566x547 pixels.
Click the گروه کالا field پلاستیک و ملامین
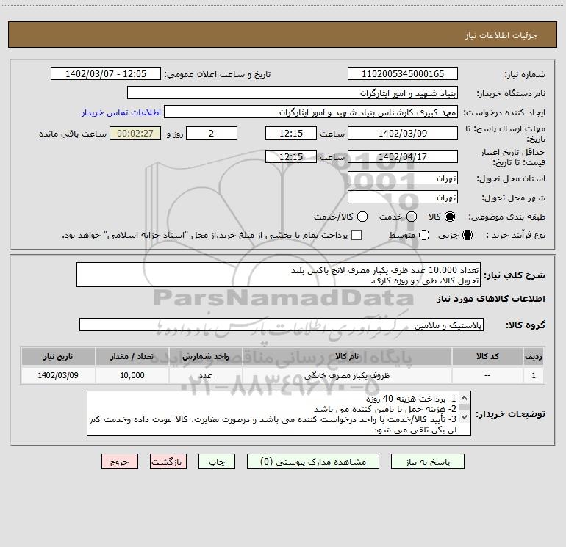tap(282, 325)
